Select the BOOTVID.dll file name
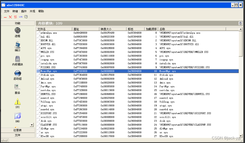The image size is (245, 143). (48, 44)
